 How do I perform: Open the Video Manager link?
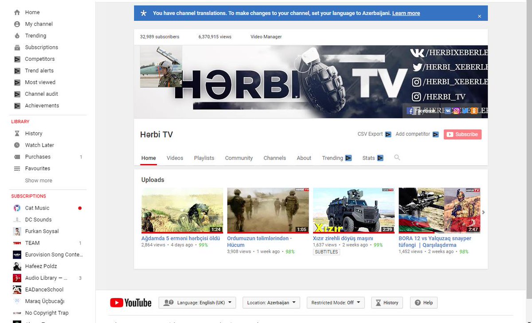click(266, 37)
